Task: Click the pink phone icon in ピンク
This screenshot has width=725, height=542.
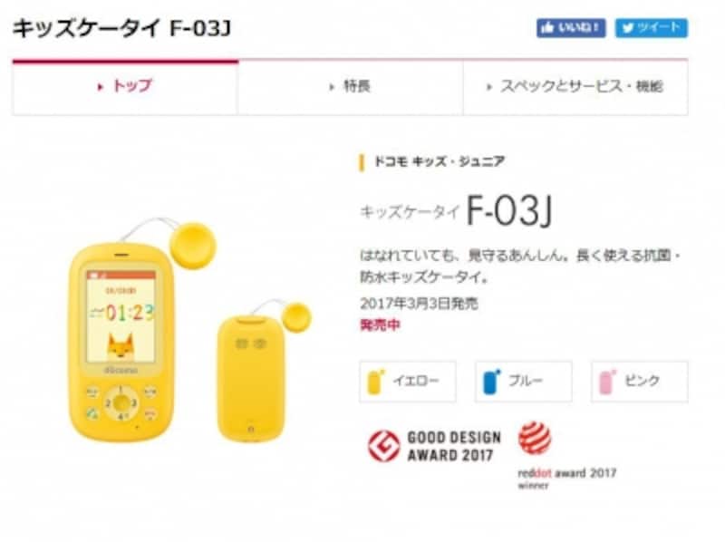Action: click(x=607, y=382)
